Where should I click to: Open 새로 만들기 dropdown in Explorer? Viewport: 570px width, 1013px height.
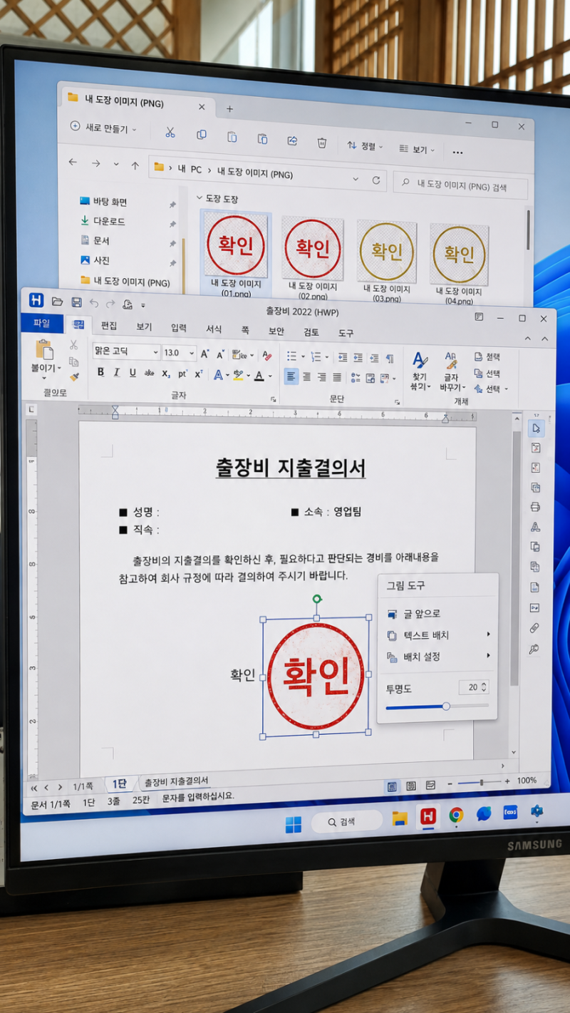tap(103, 128)
